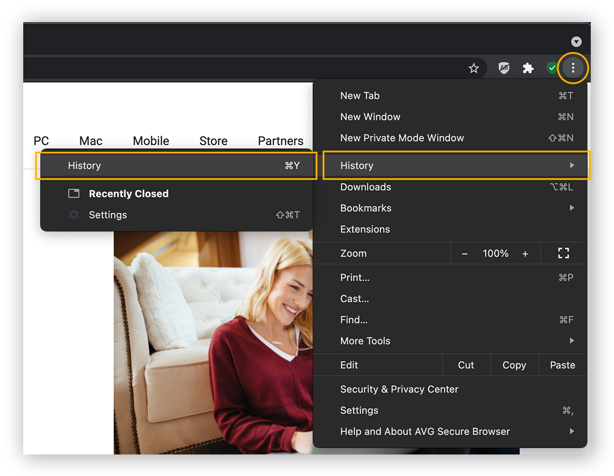Viewport: 614px width, 476px height.
Task: Click Security & Privacy Center
Action: tap(399, 389)
